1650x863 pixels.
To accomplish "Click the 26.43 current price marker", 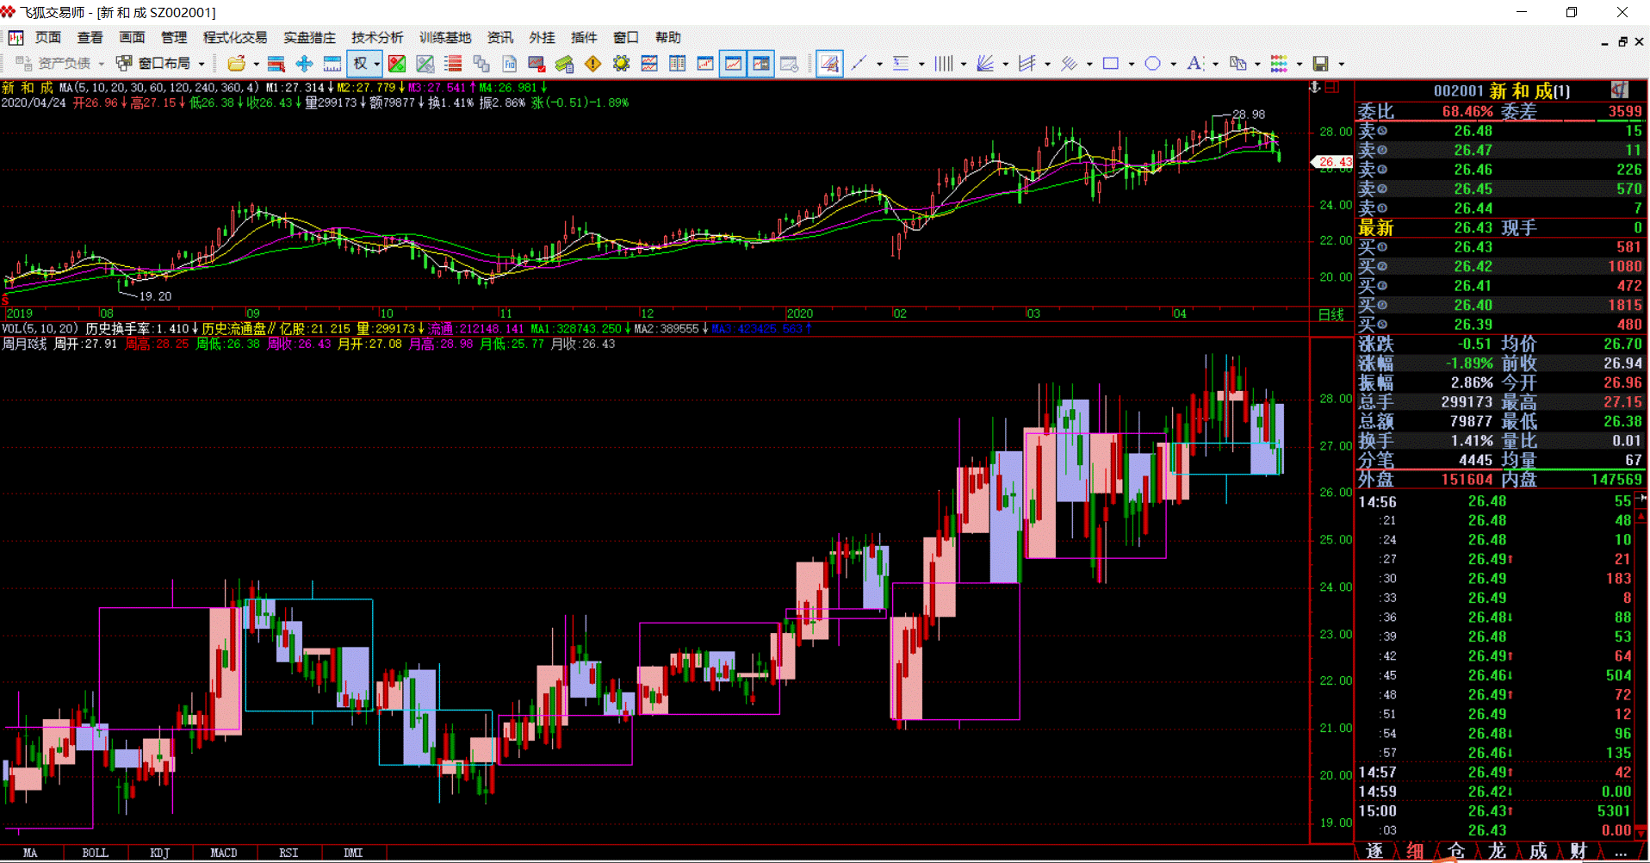I will pyautogui.click(x=1333, y=162).
